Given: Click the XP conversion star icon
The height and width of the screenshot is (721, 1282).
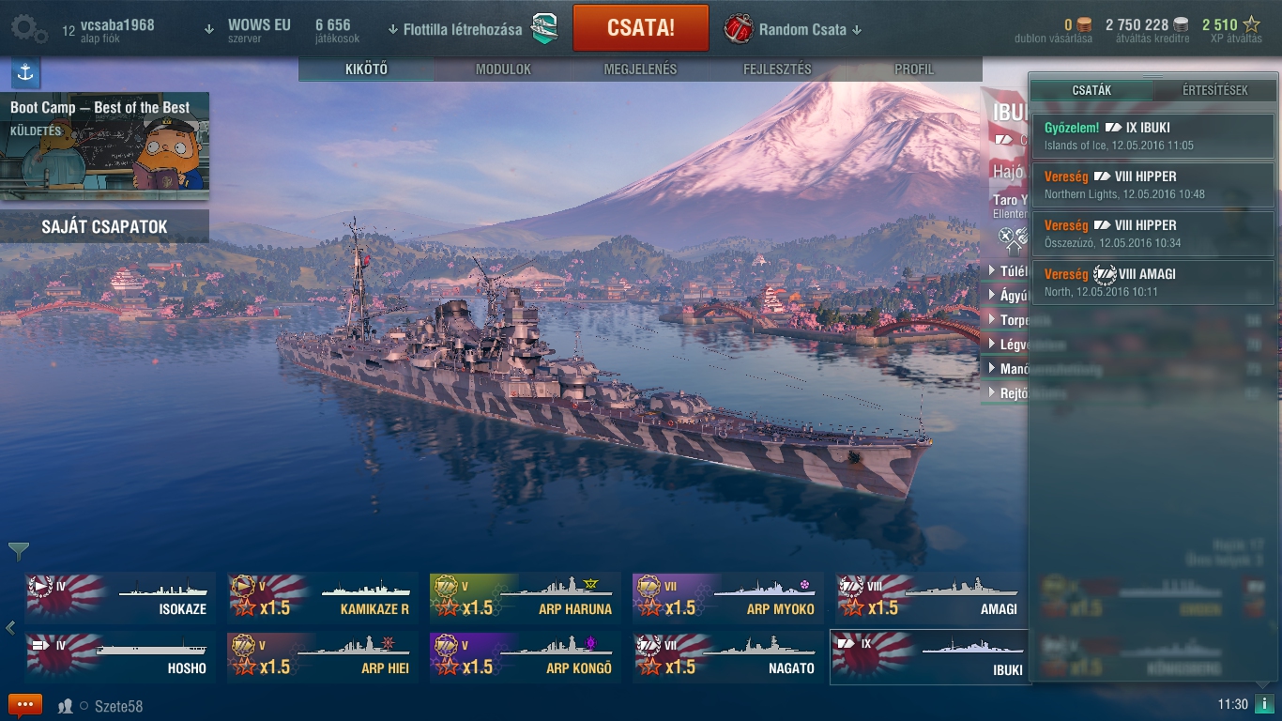Looking at the screenshot, I should click(x=1251, y=25).
